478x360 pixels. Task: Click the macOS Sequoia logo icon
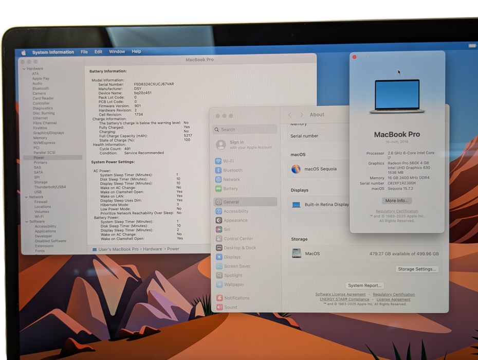click(x=296, y=169)
